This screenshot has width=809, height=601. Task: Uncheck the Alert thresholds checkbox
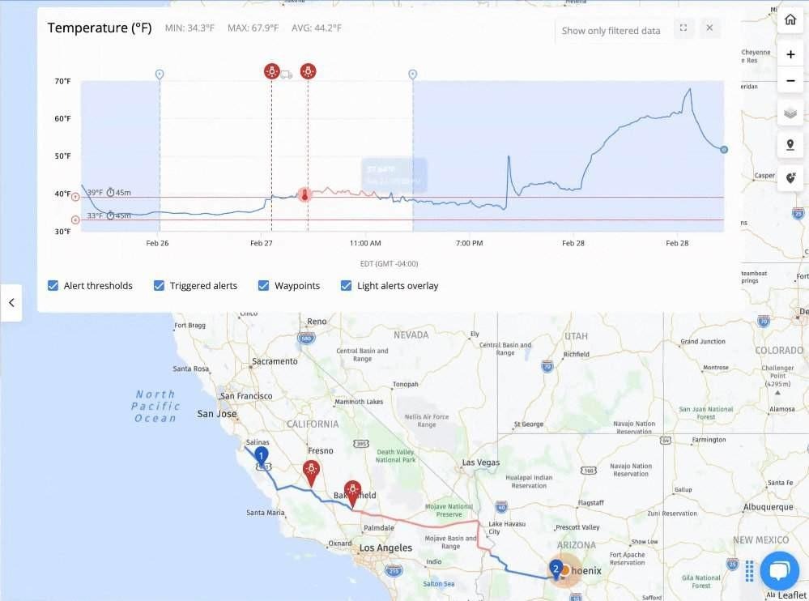[53, 286]
